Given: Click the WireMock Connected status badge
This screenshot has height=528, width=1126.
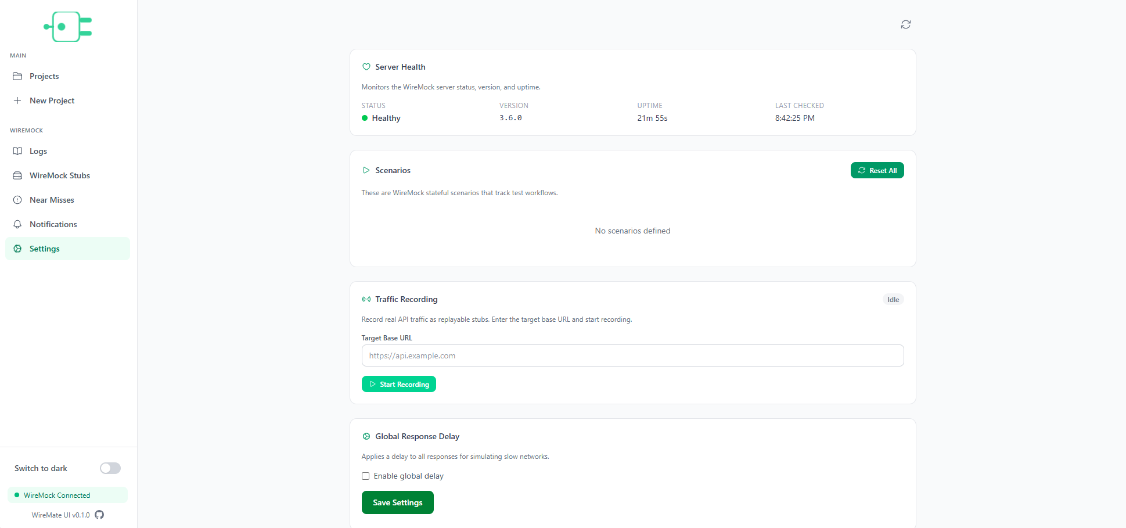Looking at the screenshot, I should (x=67, y=495).
